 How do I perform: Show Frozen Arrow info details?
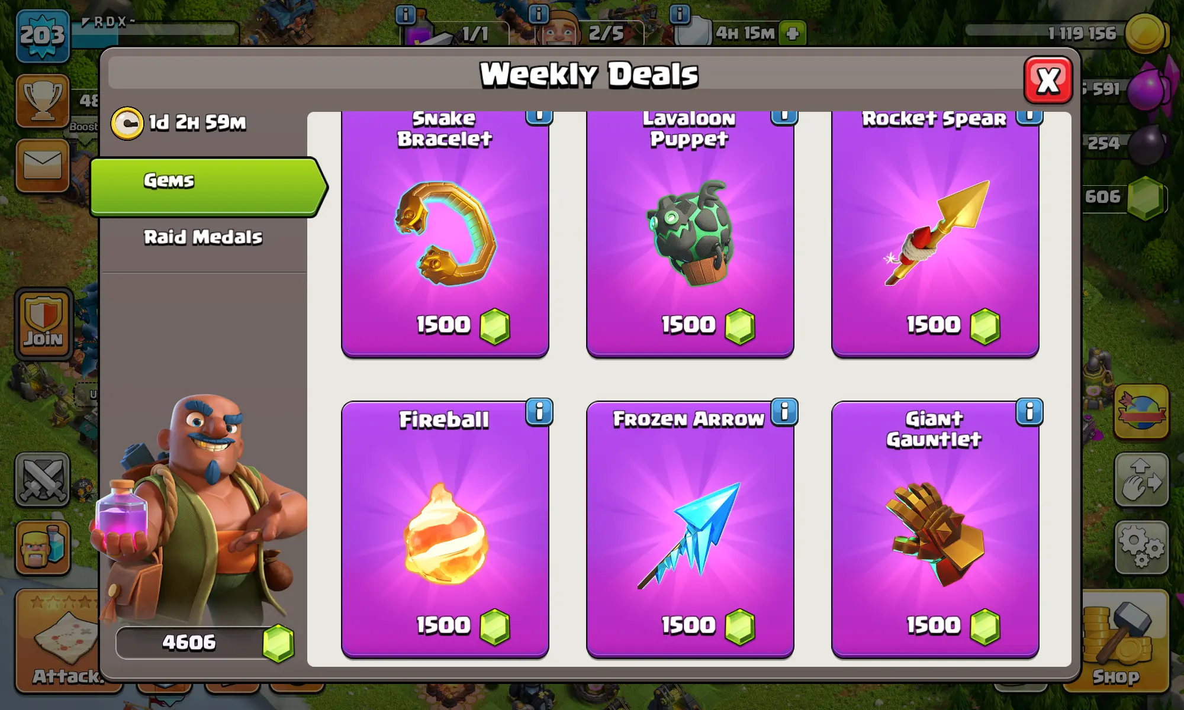[x=784, y=412]
